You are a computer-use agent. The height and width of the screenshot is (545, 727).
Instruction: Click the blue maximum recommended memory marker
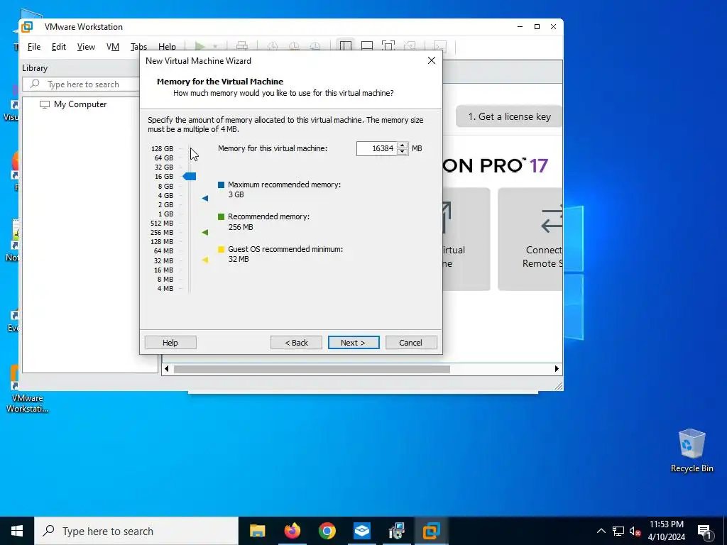point(205,199)
